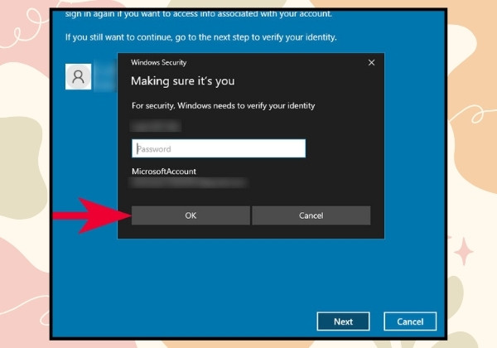The height and width of the screenshot is (348, 497).
Task: Click the 'MicrosoftAccount' label
Action: 164,172
